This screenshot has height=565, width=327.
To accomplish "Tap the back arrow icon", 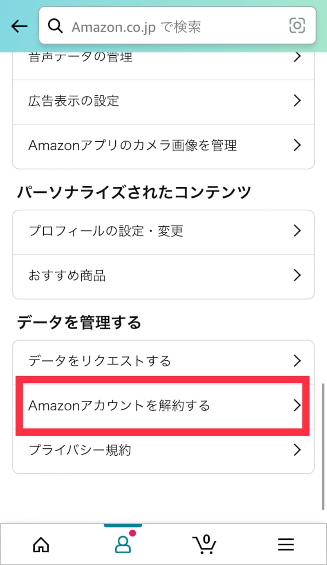I will coord(19,27).
